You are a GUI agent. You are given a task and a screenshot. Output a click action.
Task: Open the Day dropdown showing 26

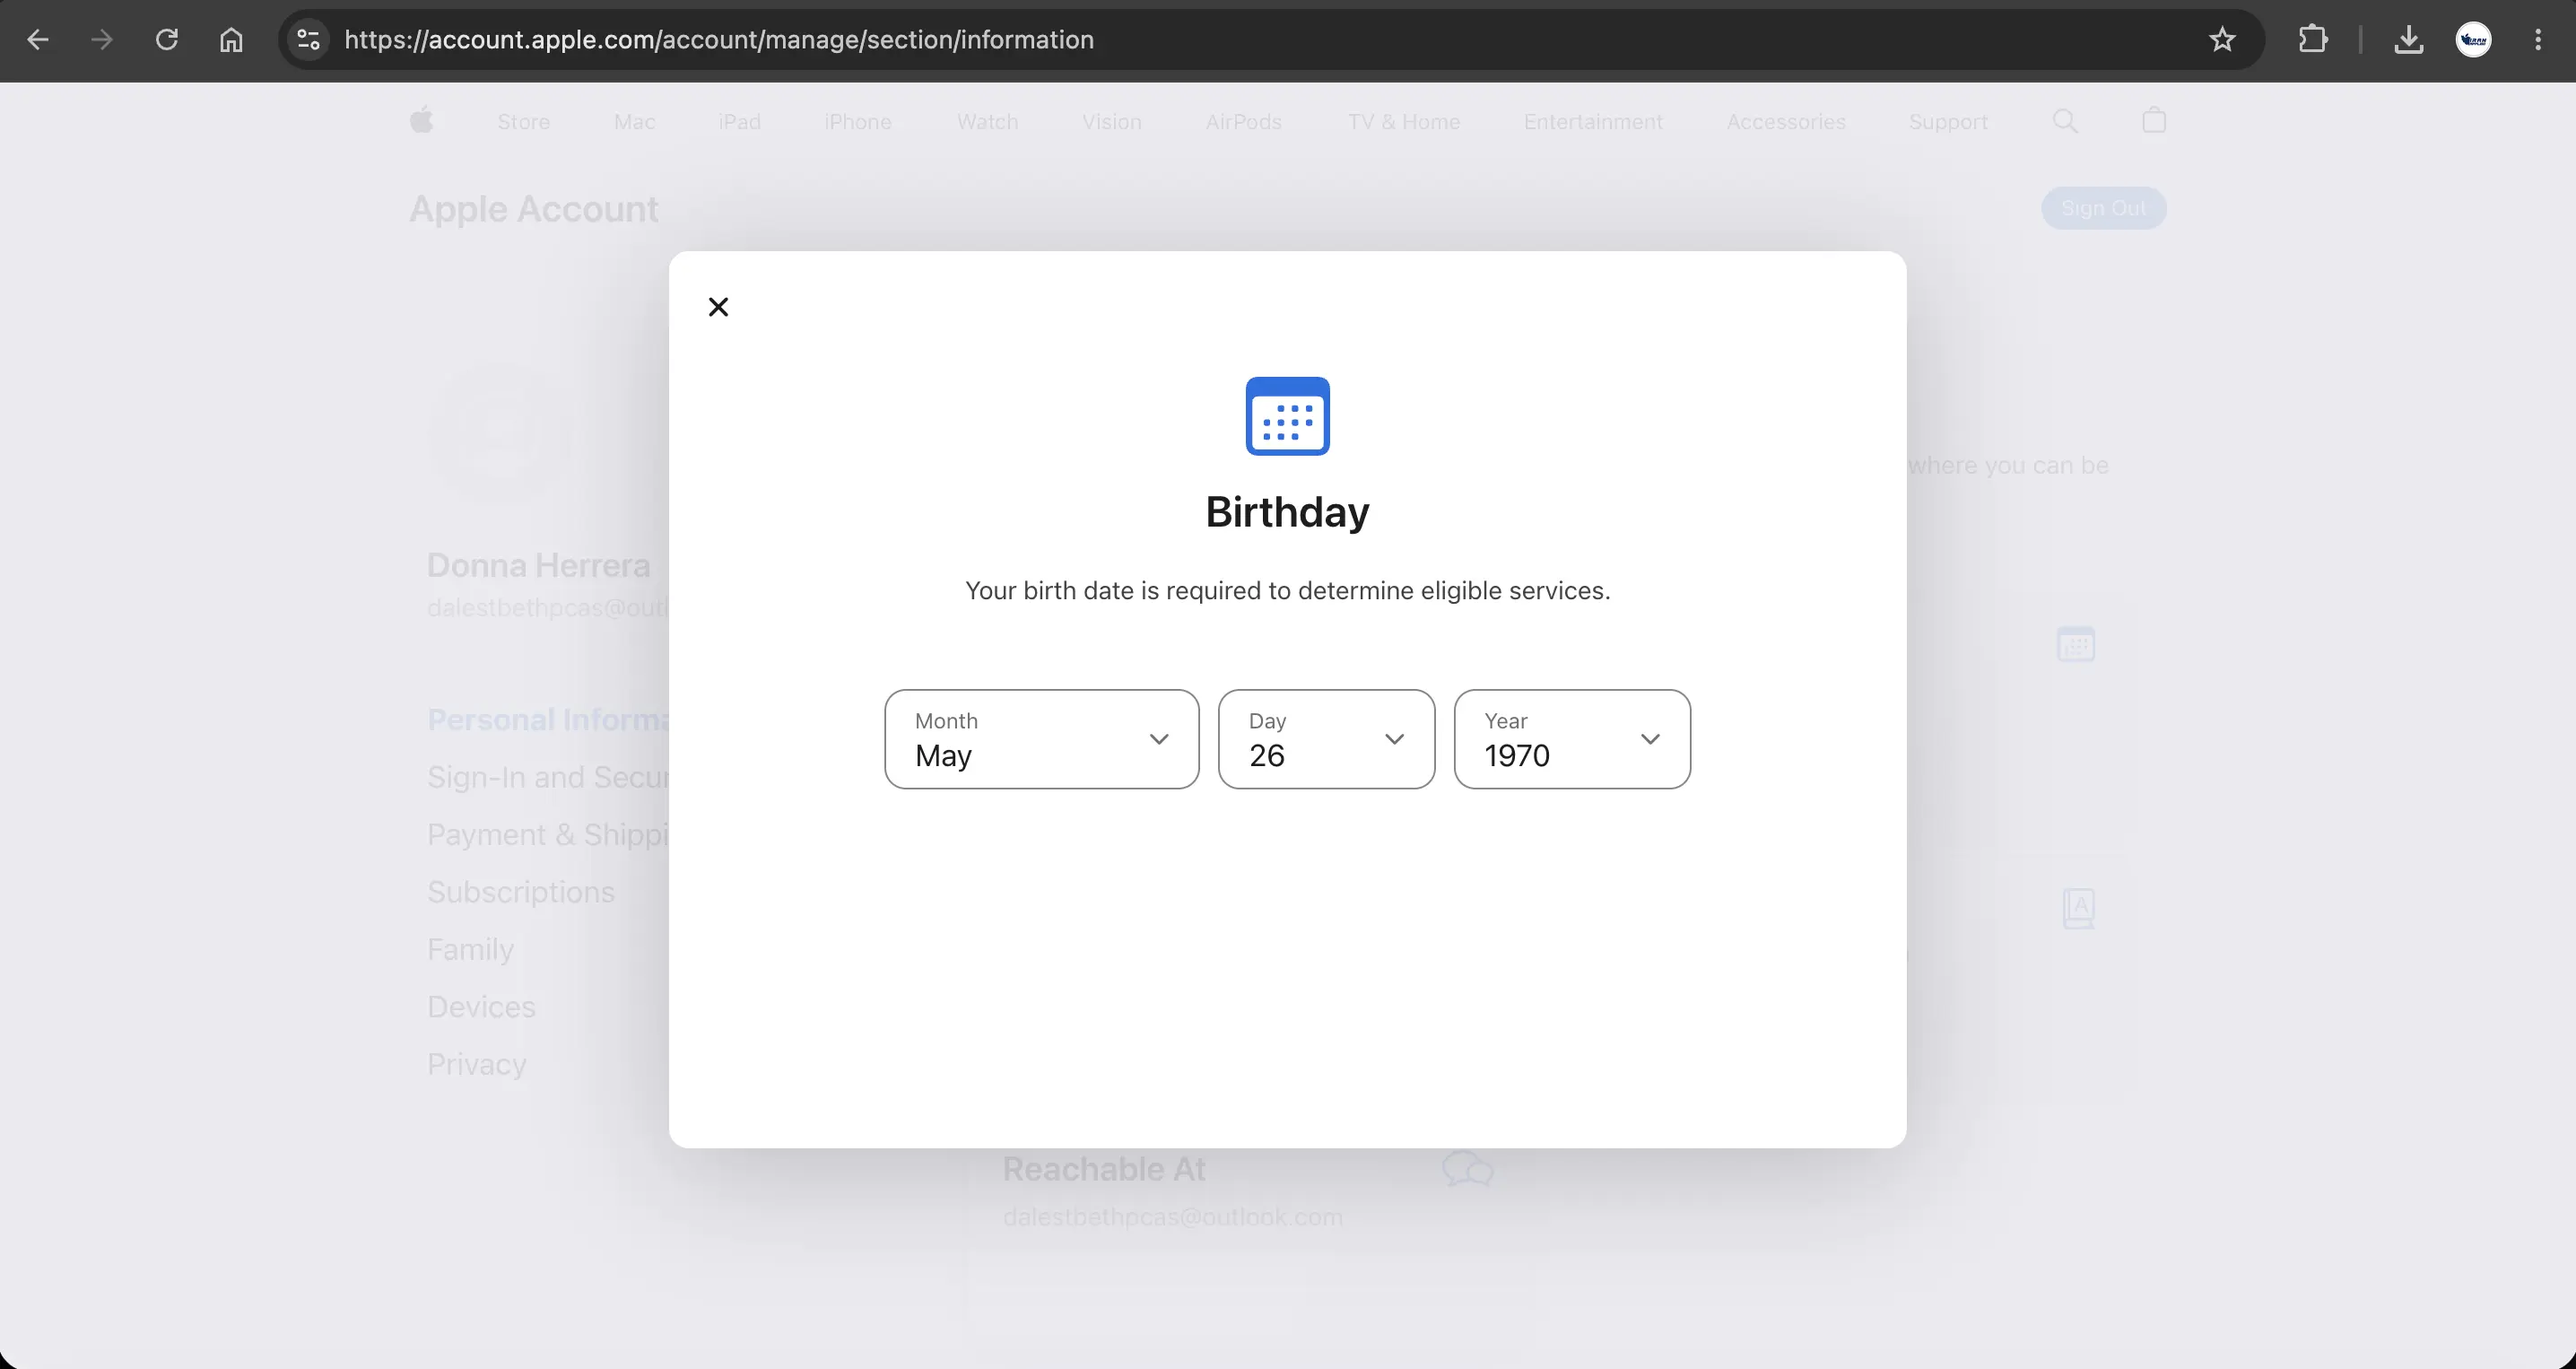[x=1326, y=739]
